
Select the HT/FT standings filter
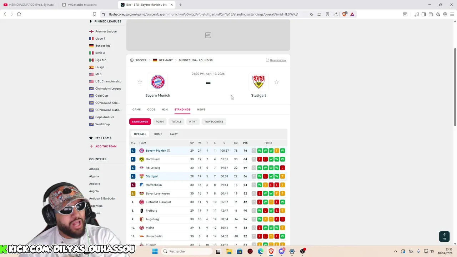[x=193, y=122]
